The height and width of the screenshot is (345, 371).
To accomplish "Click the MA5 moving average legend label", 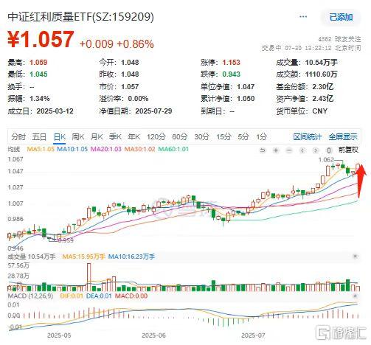I will (41, 149).
